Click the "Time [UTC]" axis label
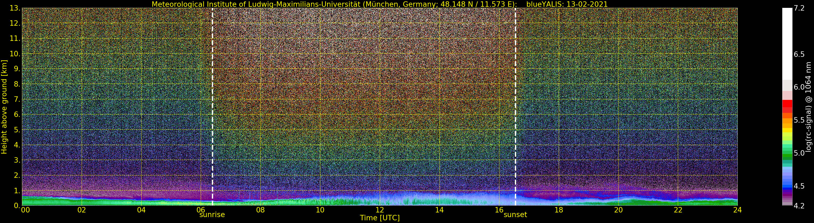814x223 pixels. (x=380, y=218)
